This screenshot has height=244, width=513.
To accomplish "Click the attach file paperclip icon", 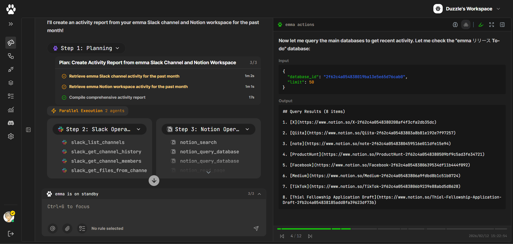I will pyautogui.click(x=67, y=228).
